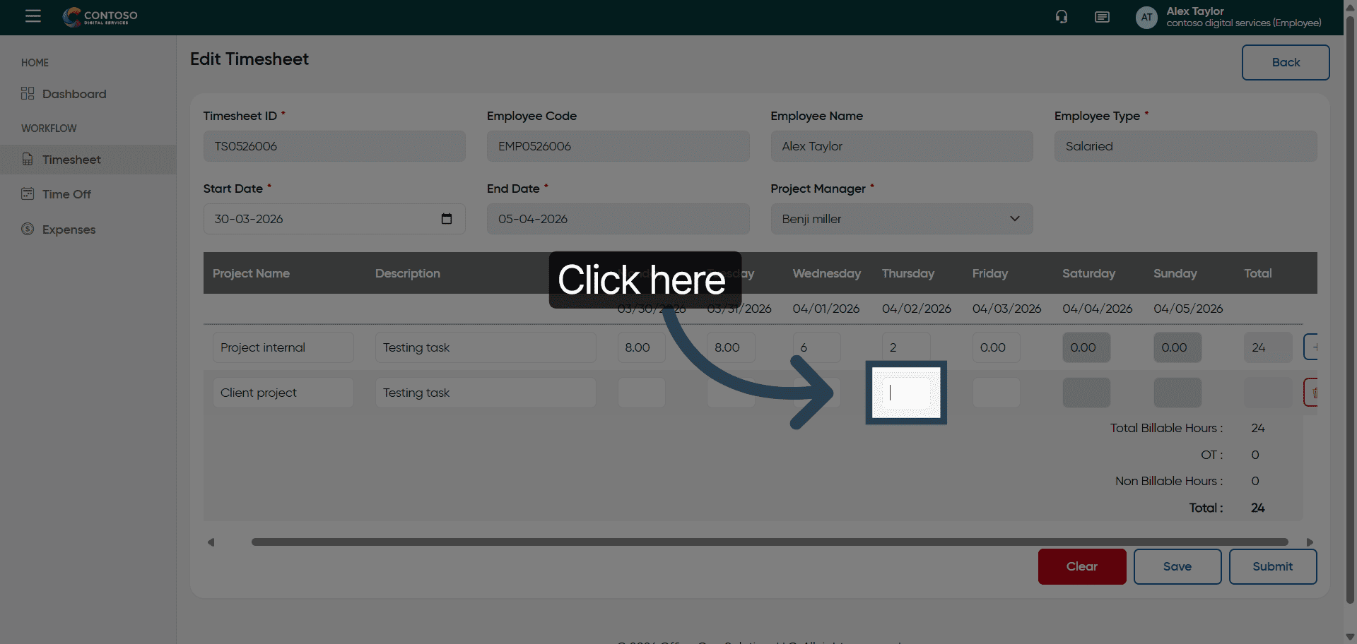Save the timesheet
The image size is (1357, 644).
tap(1177, 566)
